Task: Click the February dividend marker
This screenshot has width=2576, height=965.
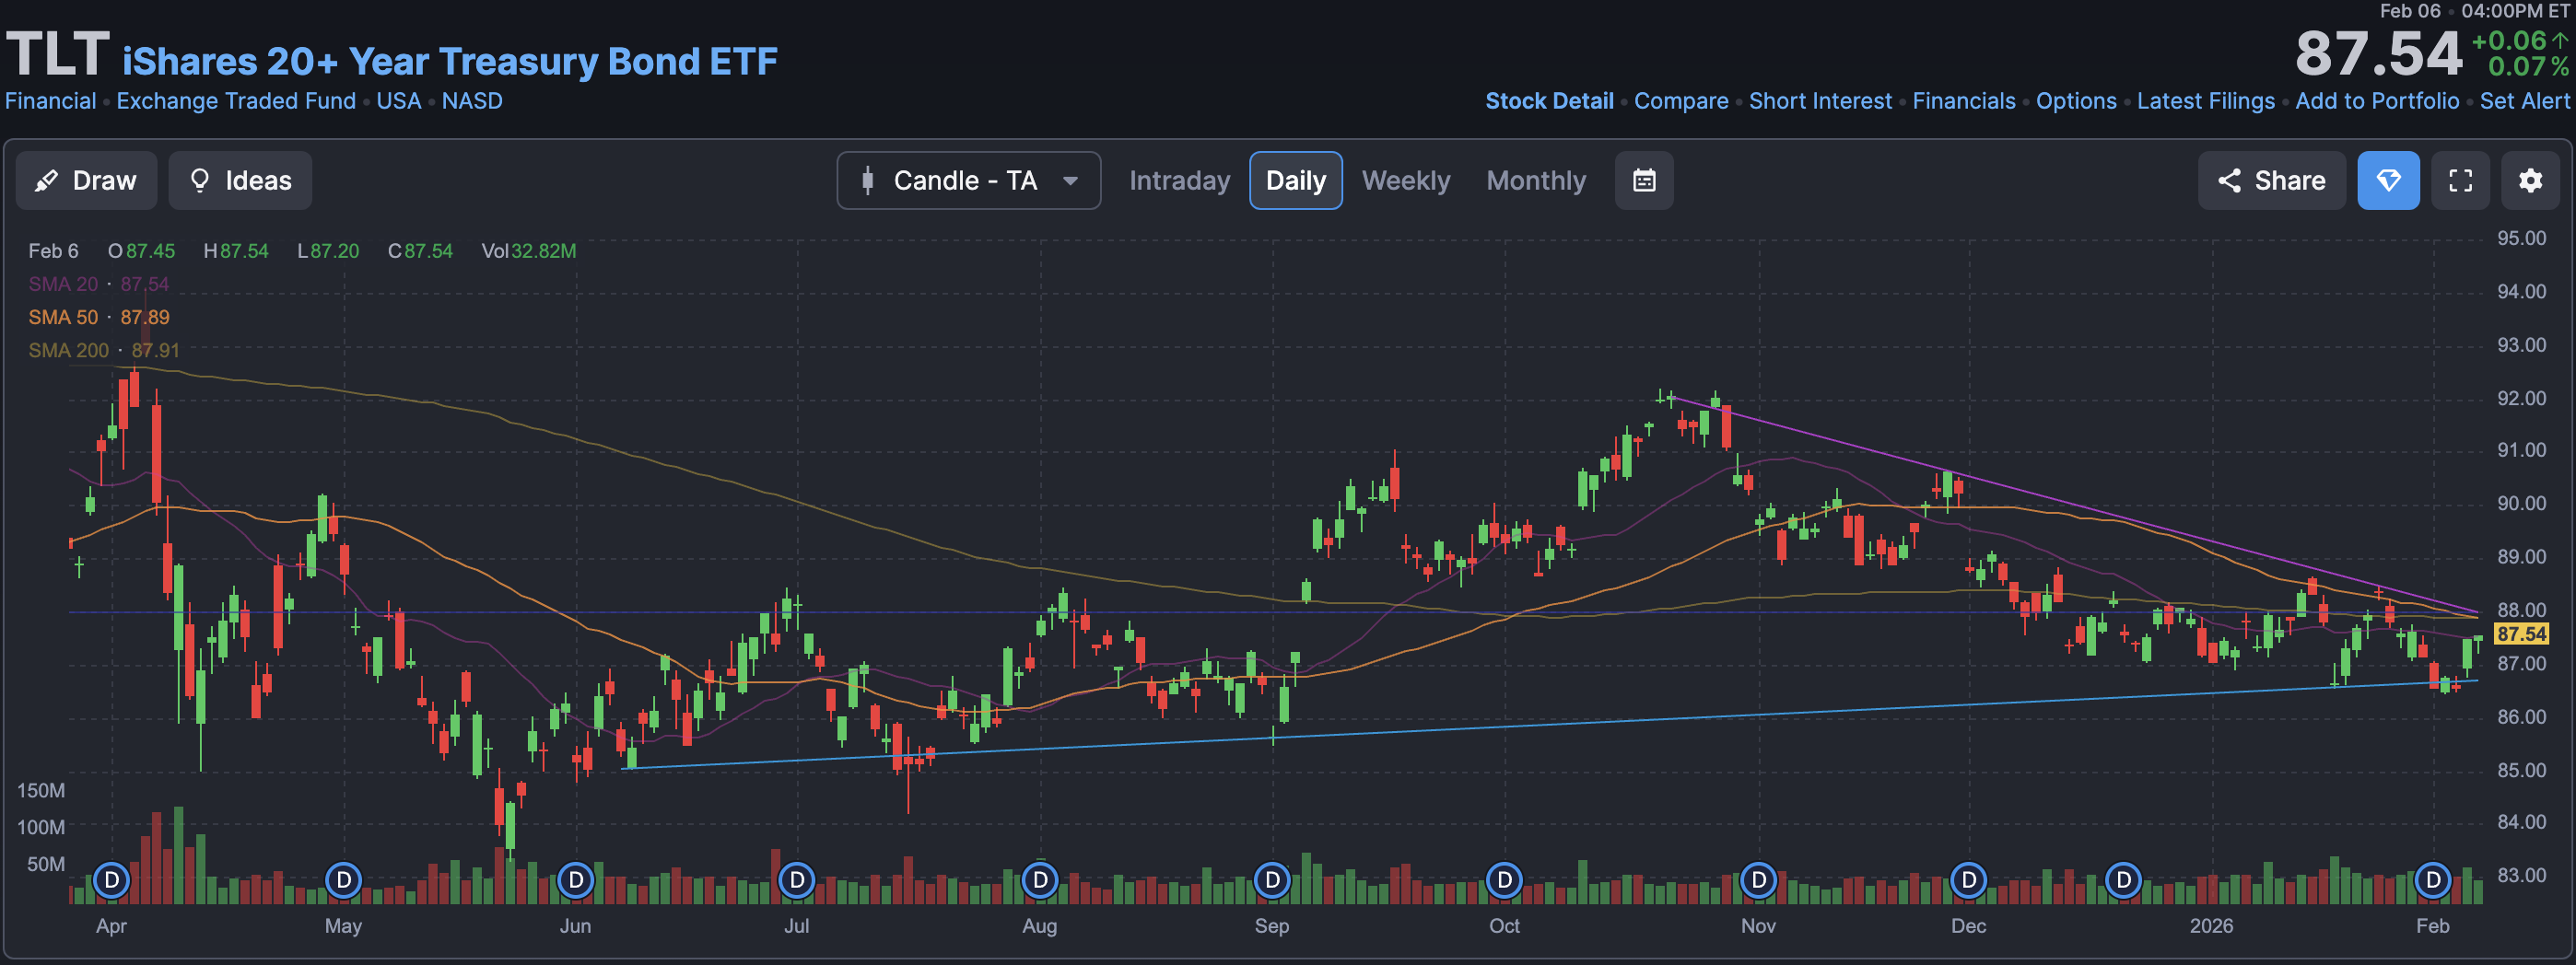Action: pyautogui.click(x=2433, y=880)
